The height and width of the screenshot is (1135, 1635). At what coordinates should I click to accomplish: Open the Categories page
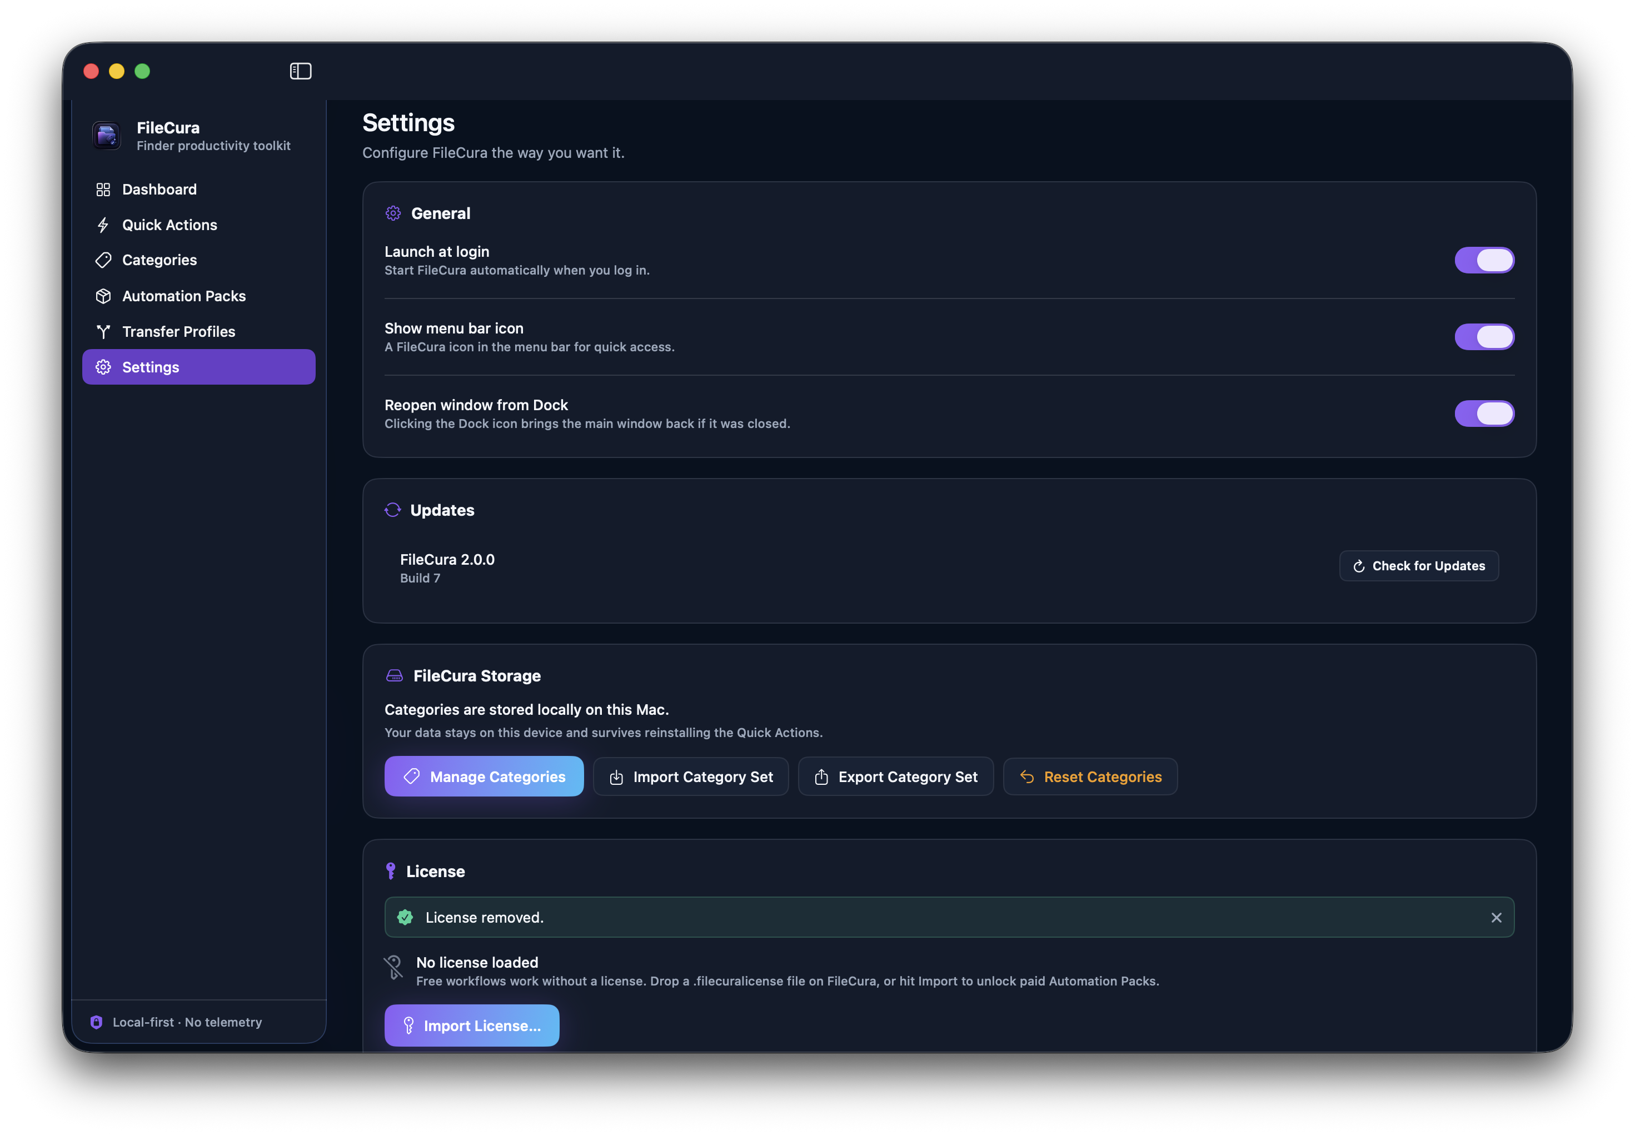(198, 260)
